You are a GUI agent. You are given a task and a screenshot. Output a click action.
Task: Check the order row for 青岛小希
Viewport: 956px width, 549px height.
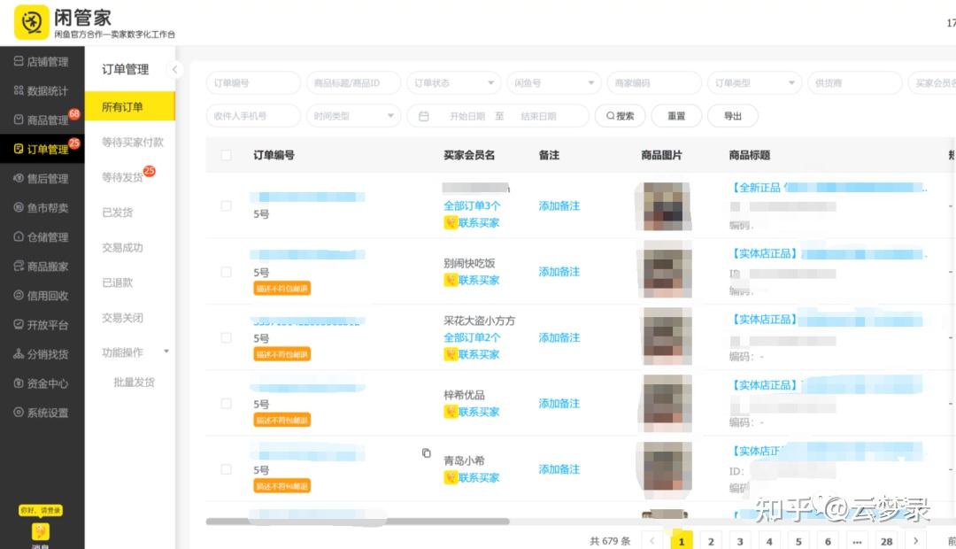[227, 469]
